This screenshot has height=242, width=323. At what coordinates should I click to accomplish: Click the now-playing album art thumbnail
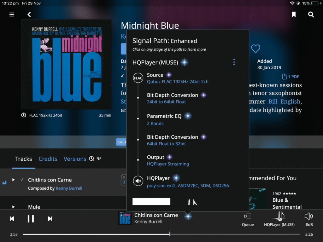pos(125,218)
